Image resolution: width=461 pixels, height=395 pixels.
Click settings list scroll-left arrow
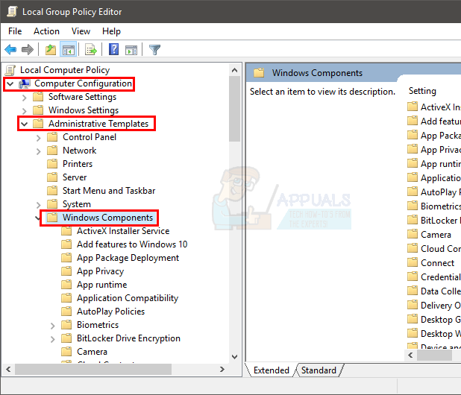click(x=411, y=355)
